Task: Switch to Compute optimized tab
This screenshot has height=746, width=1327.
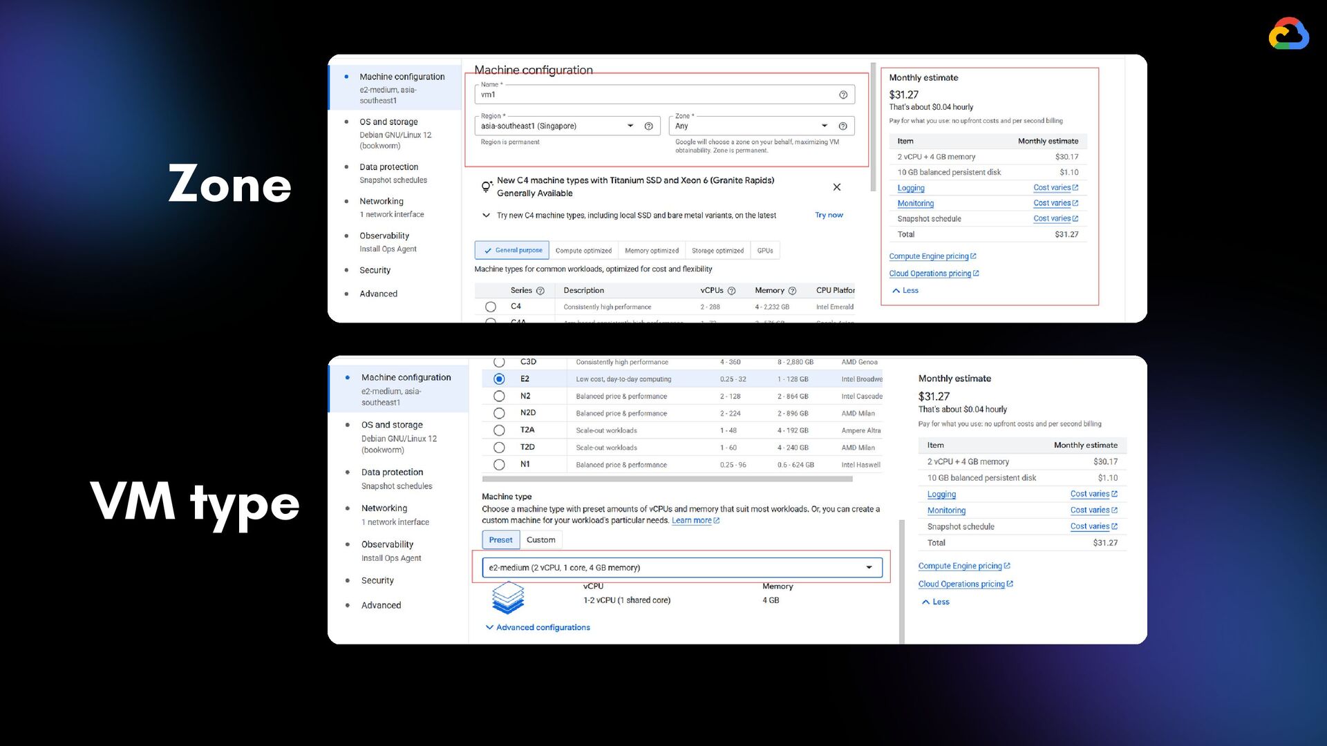Action: [x=583, y=251]
